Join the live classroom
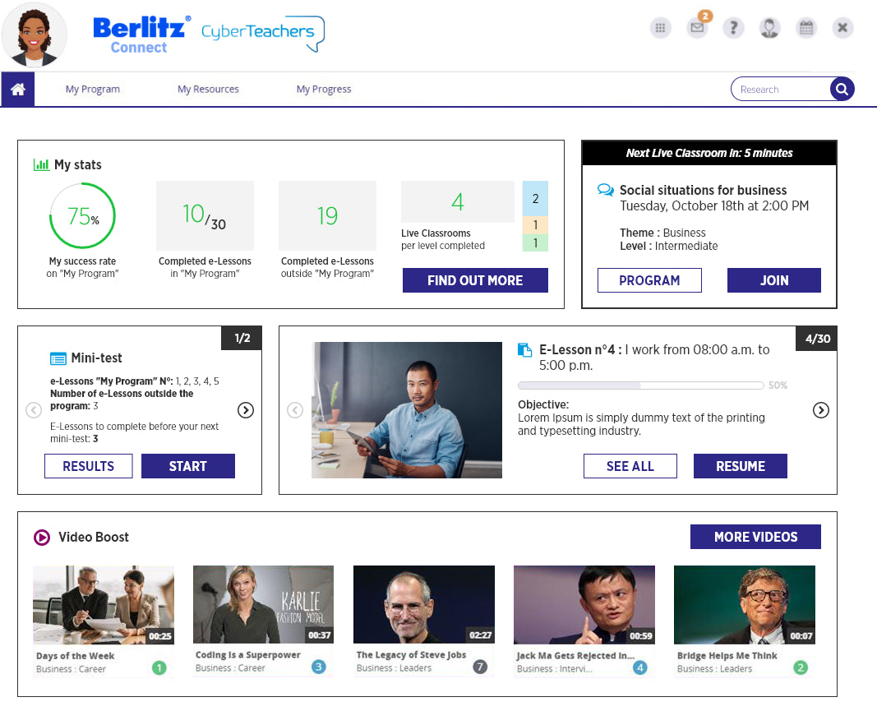877x711 pixels. (x=773, y=280)
